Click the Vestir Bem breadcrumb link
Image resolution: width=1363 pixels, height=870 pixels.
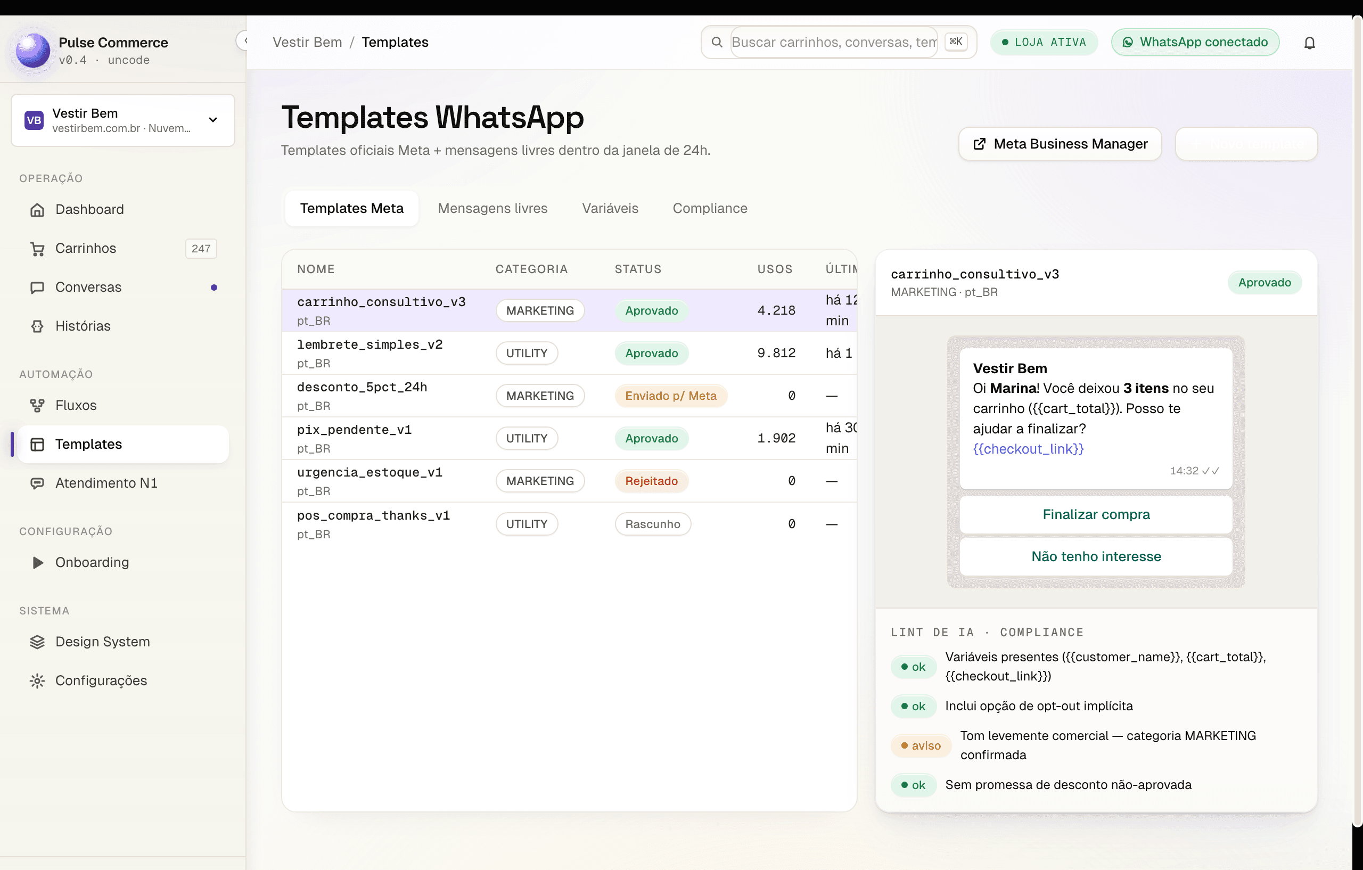[x=307, y=42]
